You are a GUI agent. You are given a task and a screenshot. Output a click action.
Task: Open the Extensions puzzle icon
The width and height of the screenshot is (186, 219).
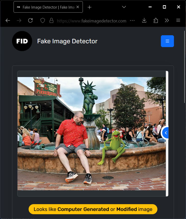(x=156, y=21)
